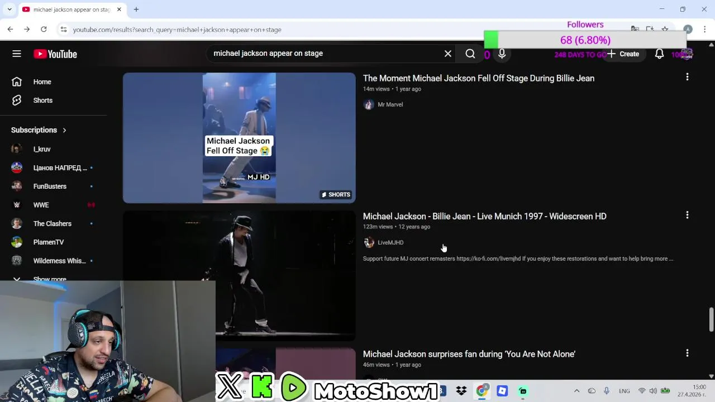Viewport: 715px width, 402px height.
Task: Go to YouTube home via the logo
Action: coord(55,54)
